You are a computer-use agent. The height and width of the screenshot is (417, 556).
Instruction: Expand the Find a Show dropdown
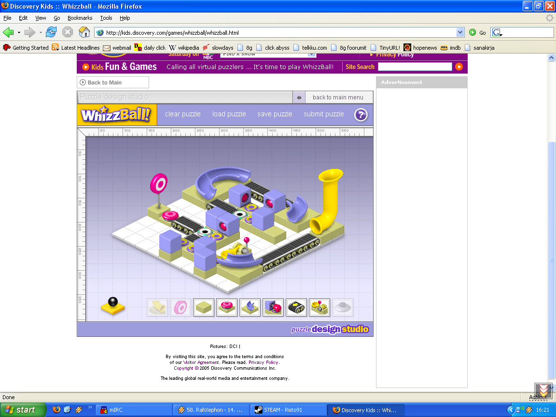pyautogui.click(x=311, y=55)
